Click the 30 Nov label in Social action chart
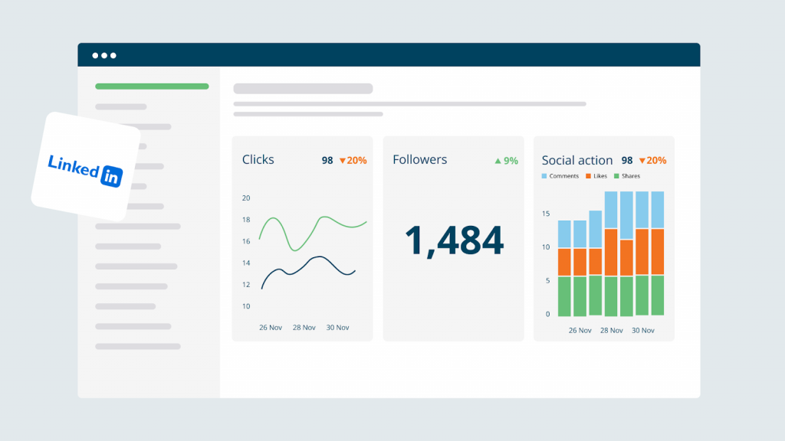The width and height of the screenshot is (785, 441). coord(643,330)
